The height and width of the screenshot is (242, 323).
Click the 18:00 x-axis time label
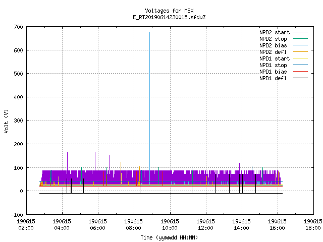313,228
